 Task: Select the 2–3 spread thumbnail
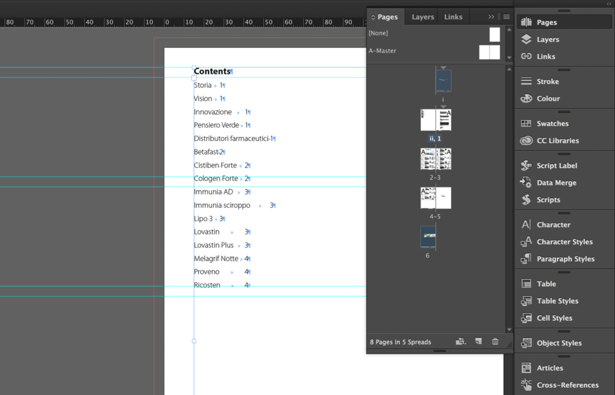436,158
